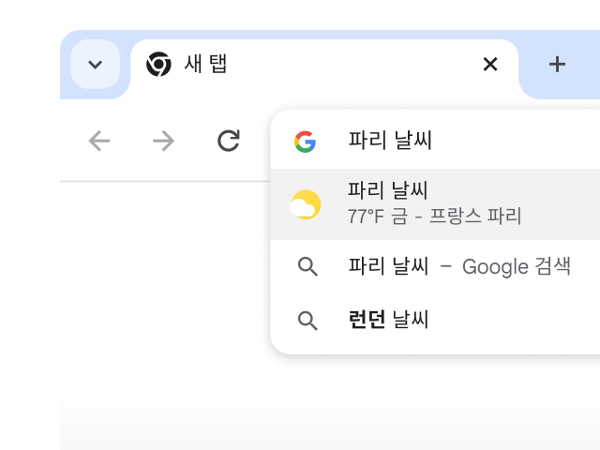Image resolution: width=600 pixels, height=450 pixels.
Task: Reload the current page
Action: (228, 141)
